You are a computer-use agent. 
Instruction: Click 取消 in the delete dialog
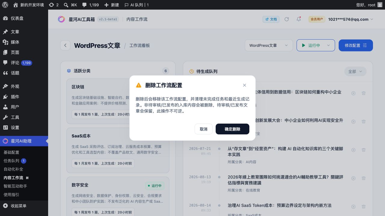[204, 129]
